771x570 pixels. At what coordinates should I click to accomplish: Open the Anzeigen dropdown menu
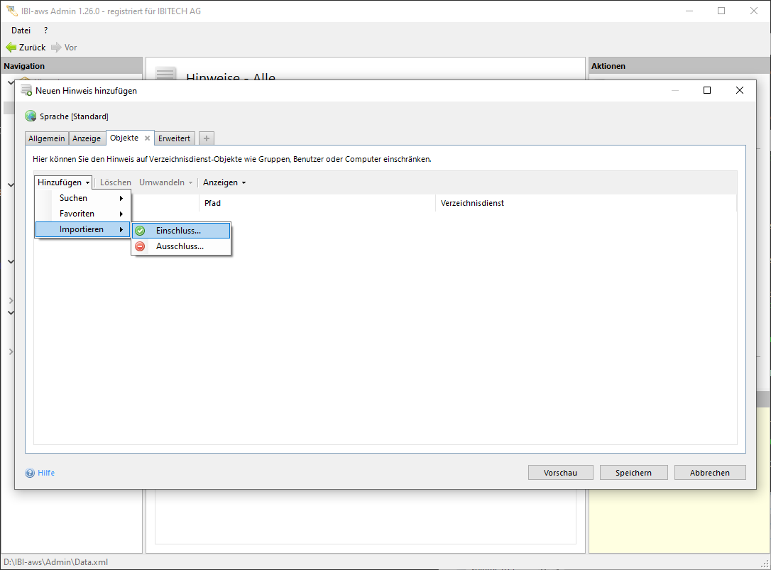click(224, 182)
